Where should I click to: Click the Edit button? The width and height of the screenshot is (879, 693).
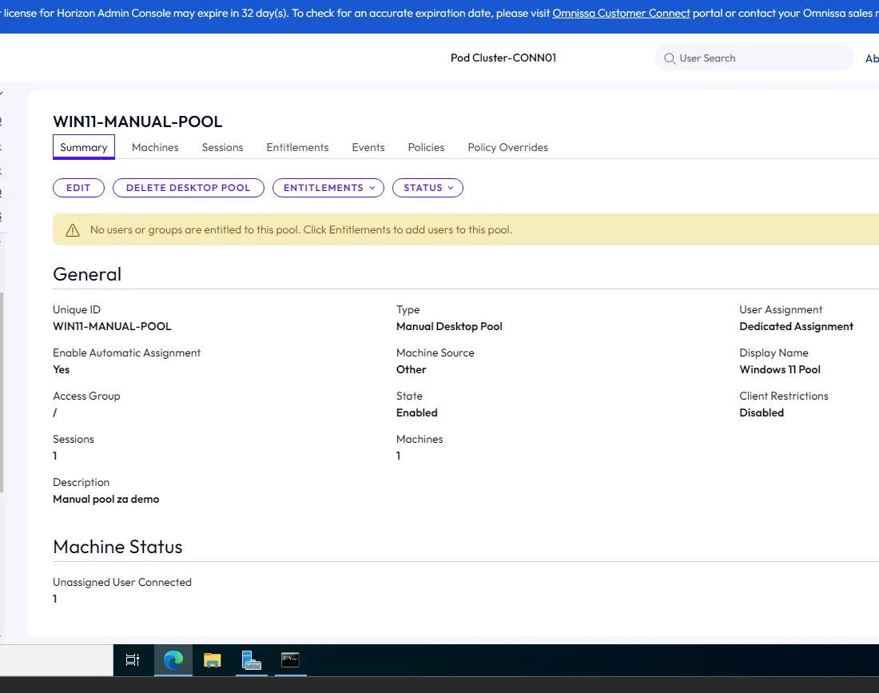(x=78, y=188)
